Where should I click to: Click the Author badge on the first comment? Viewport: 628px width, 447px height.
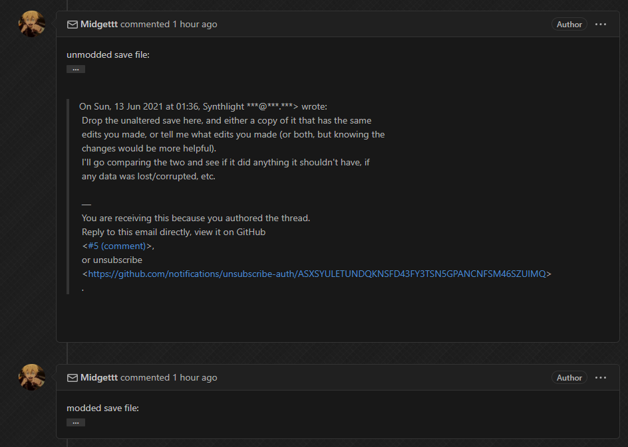[x=569, y=24]
